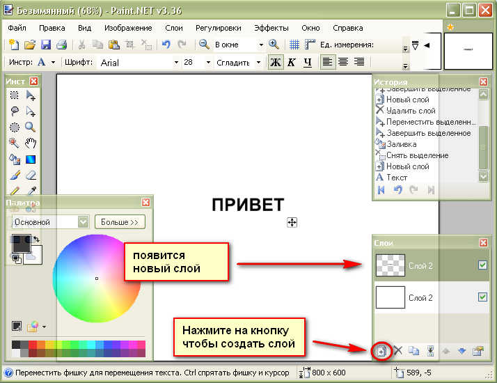Select the Paint Bucket tool

click(15, 159)
